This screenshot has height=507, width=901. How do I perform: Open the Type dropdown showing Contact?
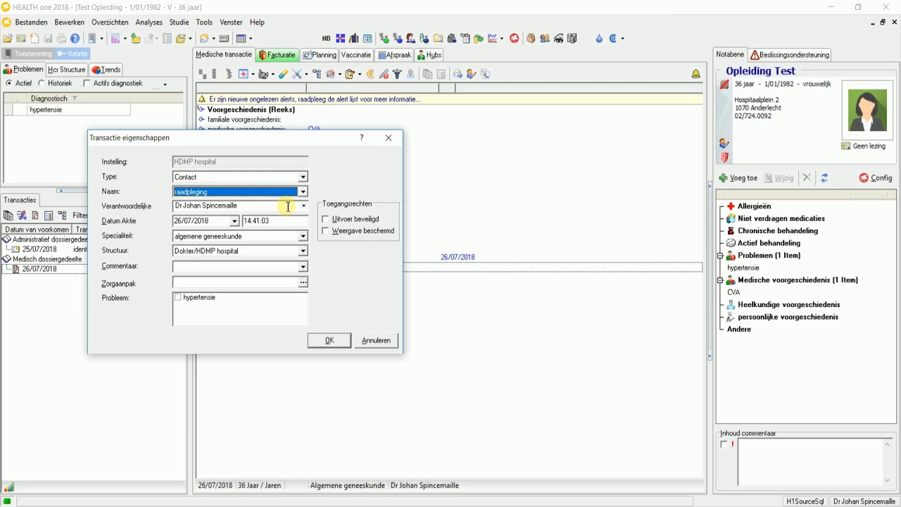tap(303, 177)
